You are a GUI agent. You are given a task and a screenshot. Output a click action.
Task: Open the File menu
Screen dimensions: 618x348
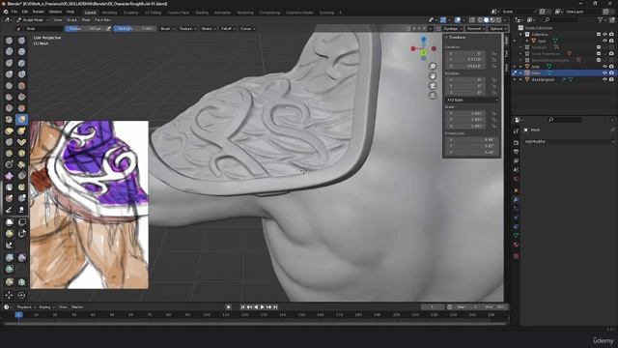click(x=14, y=12)
